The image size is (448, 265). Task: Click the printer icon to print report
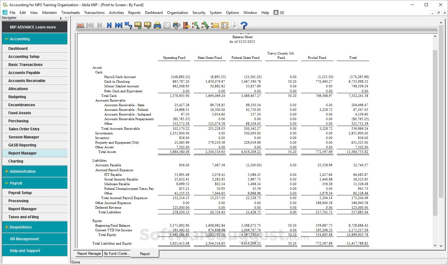pos(157,25)
